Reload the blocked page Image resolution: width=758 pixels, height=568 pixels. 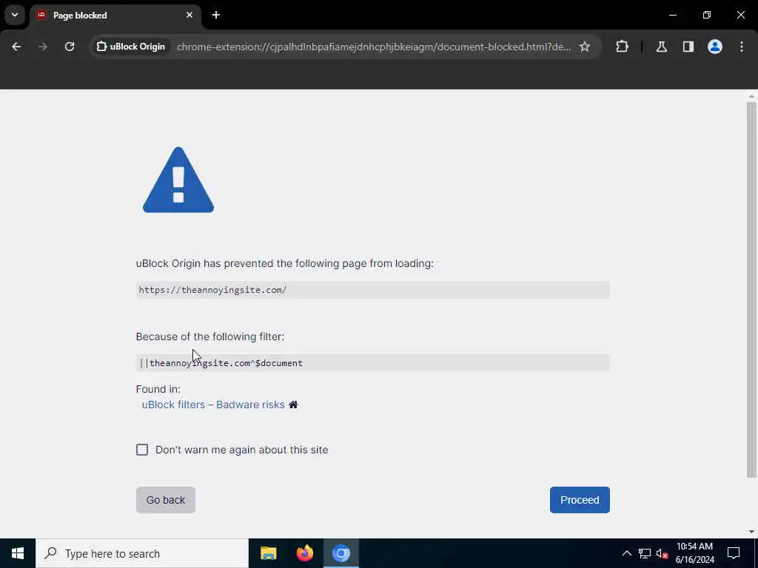pos(70,47)
